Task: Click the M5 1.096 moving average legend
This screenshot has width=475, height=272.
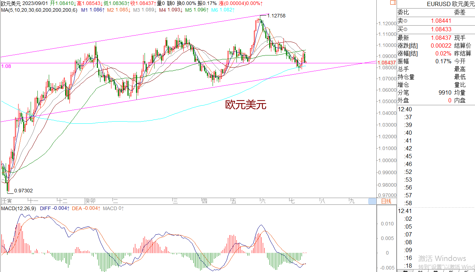Action: [197, 10]
